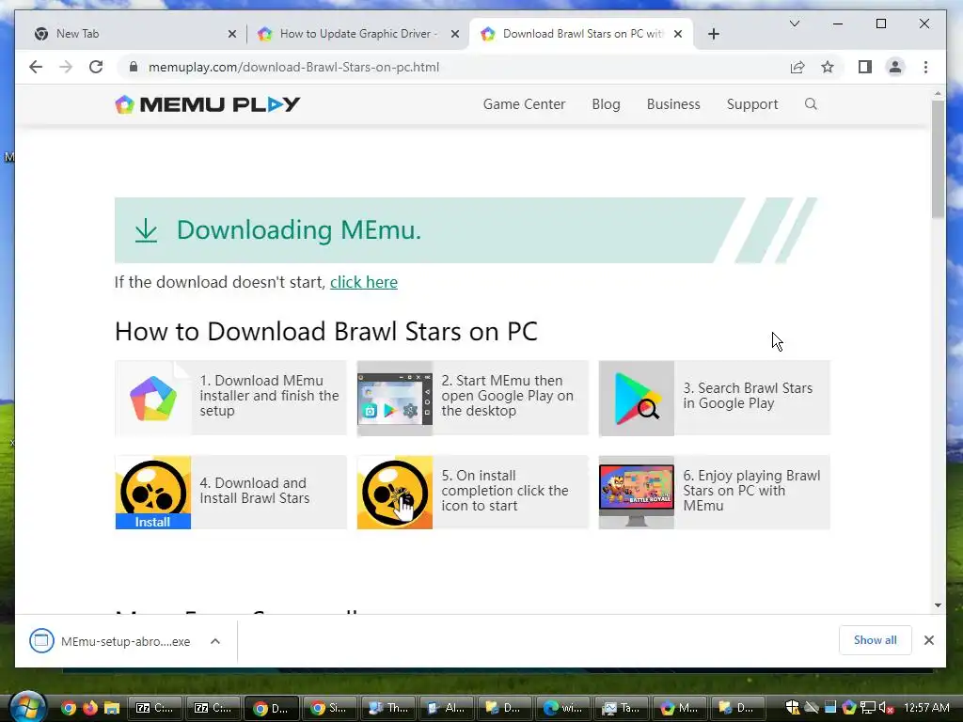963x722 pixels.
Task: Open the Blog menu item
Action: tap(606, 104)
